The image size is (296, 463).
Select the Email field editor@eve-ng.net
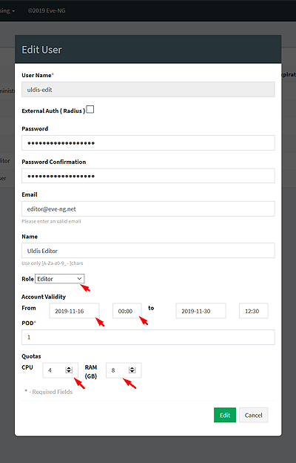148,208
